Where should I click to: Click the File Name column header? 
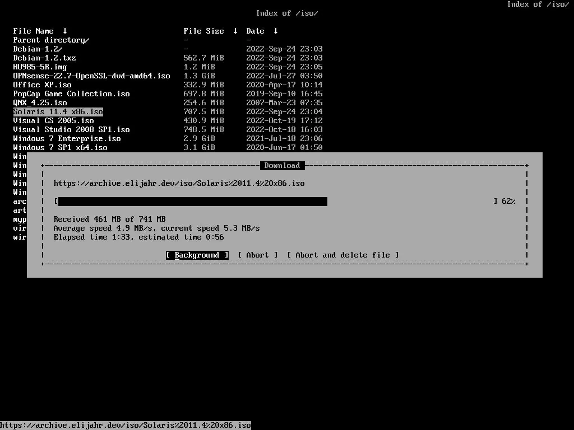(x=33, y=31)
